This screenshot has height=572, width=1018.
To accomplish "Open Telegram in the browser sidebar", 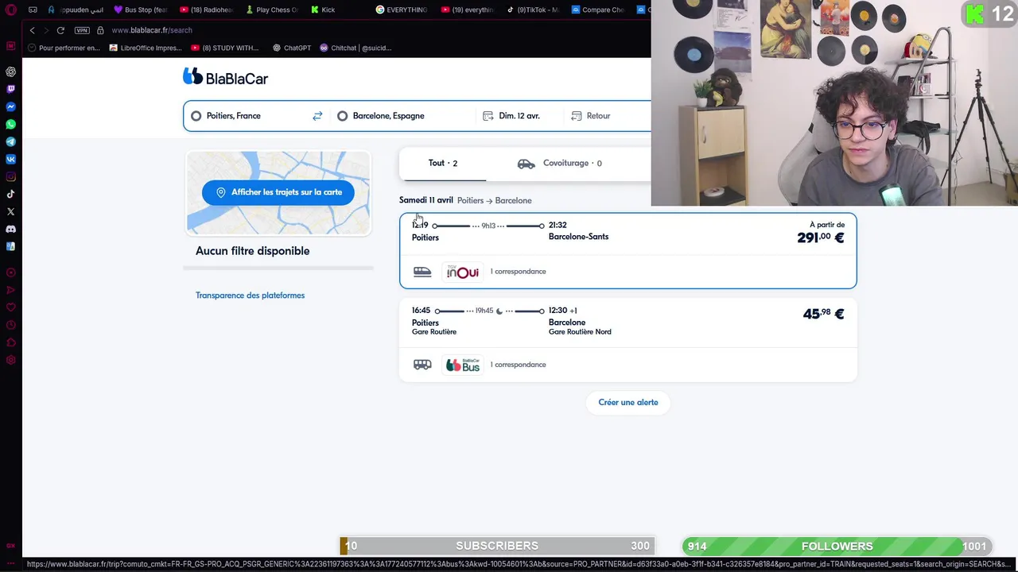I will pos(10,141).
